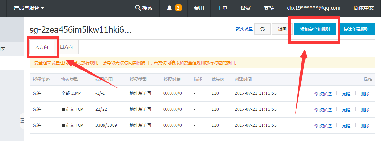Click 修改描述 for the ICMP rule
381x141 pixels.
pyautogui.click(x=323, y=93)
